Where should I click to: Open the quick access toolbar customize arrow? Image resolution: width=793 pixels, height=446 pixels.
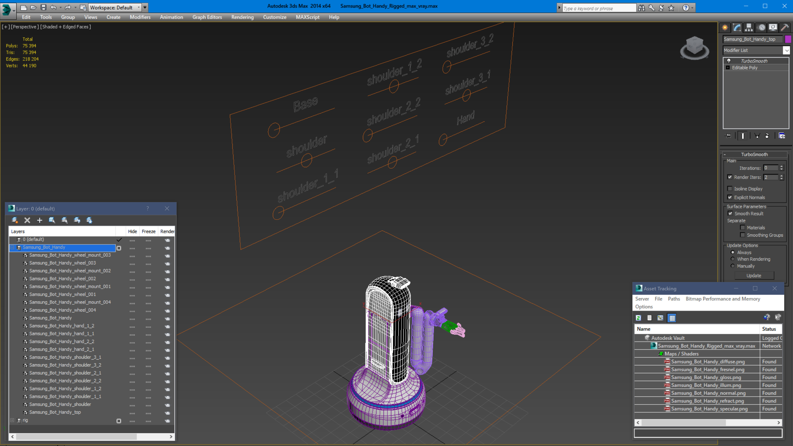[145, 7]
